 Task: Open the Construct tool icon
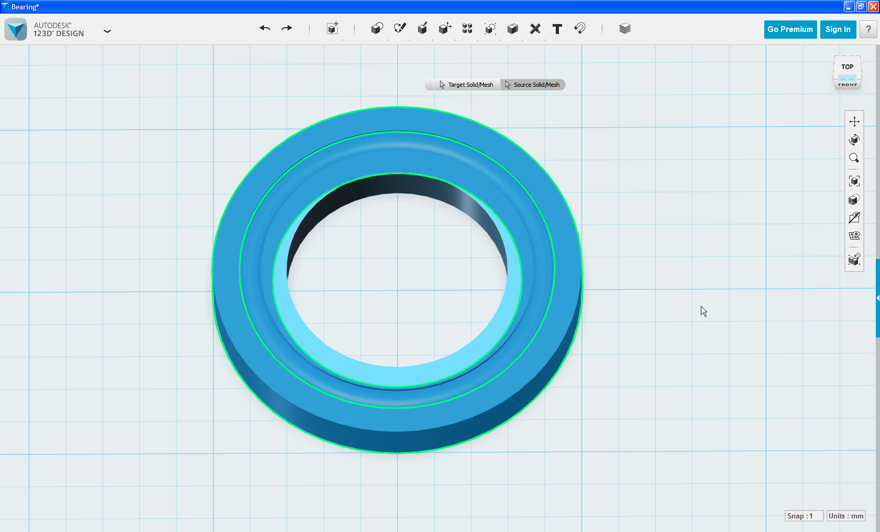point(422,28)
